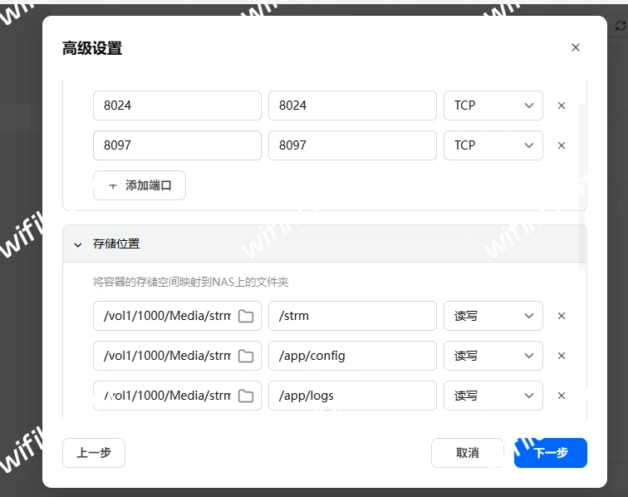Go back with the 上一步 button
The image size is (628, 497).
point(94,453)
